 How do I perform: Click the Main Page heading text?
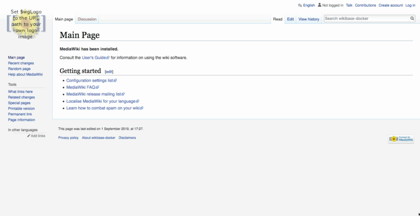tap(79, 35)
